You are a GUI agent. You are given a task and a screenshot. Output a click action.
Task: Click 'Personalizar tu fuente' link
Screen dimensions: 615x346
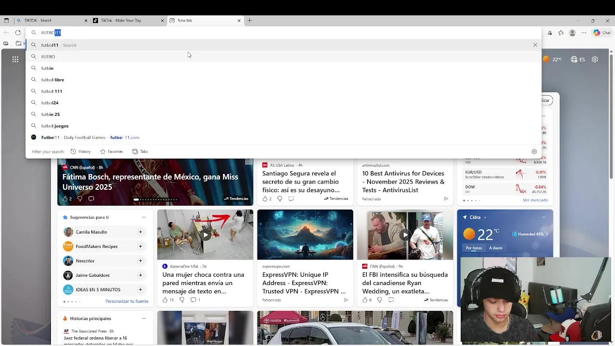coord(127,301)
